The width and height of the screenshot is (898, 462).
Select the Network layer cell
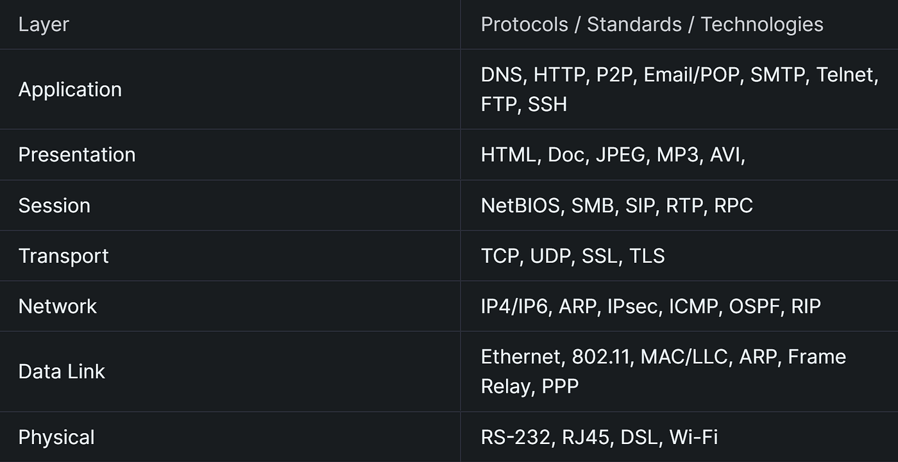230,306
